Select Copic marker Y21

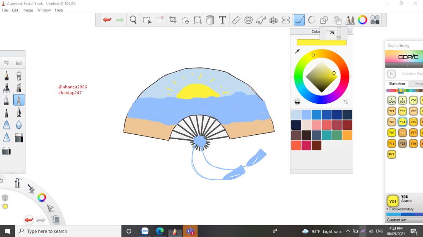[x=392, y=111]
